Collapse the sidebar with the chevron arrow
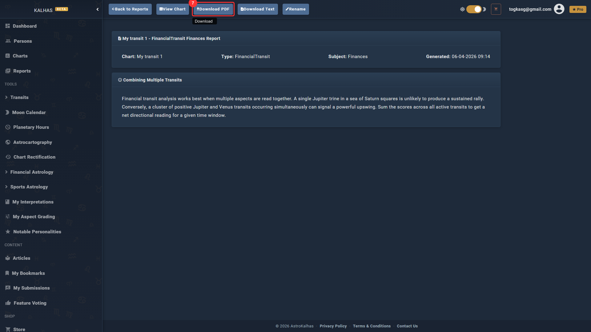 (98, 9)
